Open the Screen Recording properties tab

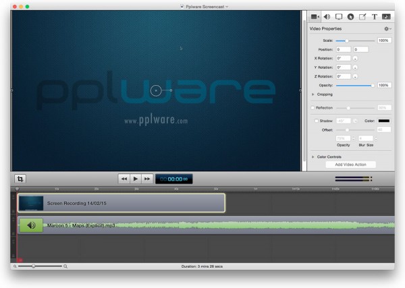tap(339, 17)
